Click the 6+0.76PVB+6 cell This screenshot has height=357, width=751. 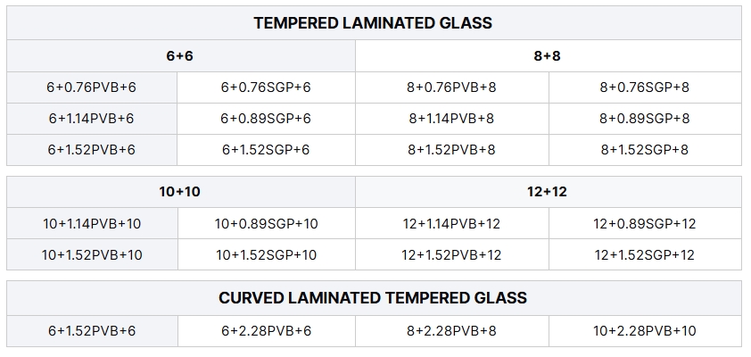pos(92,87)
